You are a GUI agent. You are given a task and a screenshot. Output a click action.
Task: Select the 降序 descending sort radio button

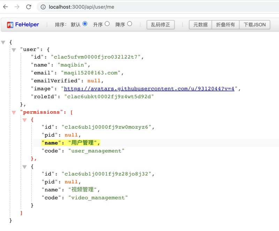pyautogui.click(x=129, y=24)
